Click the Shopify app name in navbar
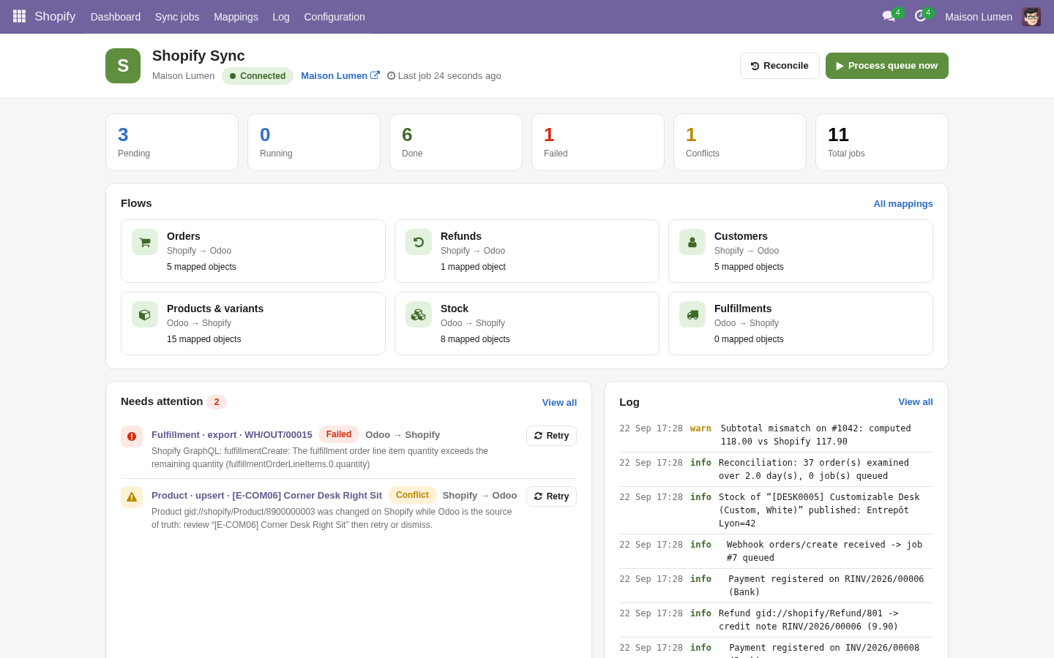Viewport: 1054px width, 658px height. (x=55, y=16)
